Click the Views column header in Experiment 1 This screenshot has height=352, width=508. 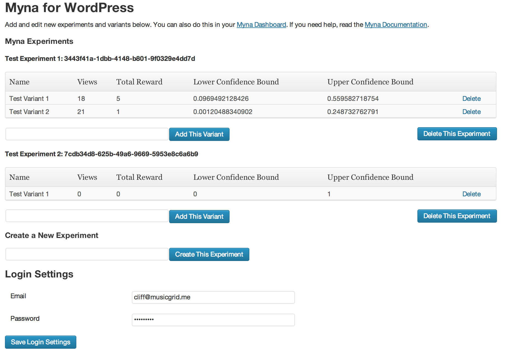click(x=87, y=82)
